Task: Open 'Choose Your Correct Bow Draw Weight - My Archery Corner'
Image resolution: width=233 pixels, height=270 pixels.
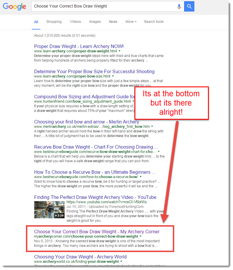Action: [x=97, y=232]
